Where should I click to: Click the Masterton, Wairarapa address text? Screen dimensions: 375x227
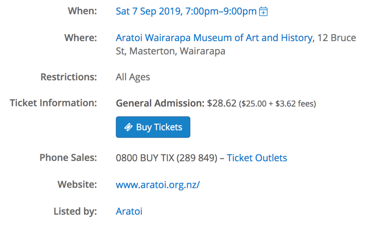click(x=177, y=51)
